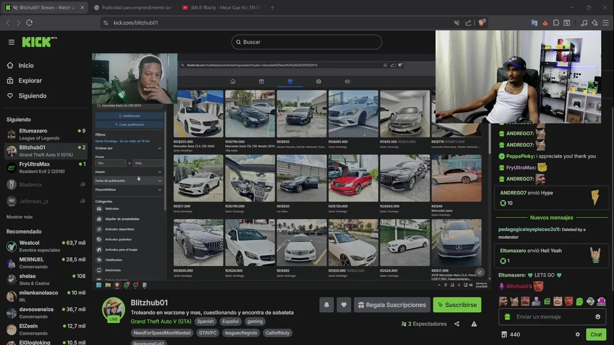Insert the cat emote from quick emotes
This screenshot has height=345, width=614.
pyautogui.click(x=514, y=301)
